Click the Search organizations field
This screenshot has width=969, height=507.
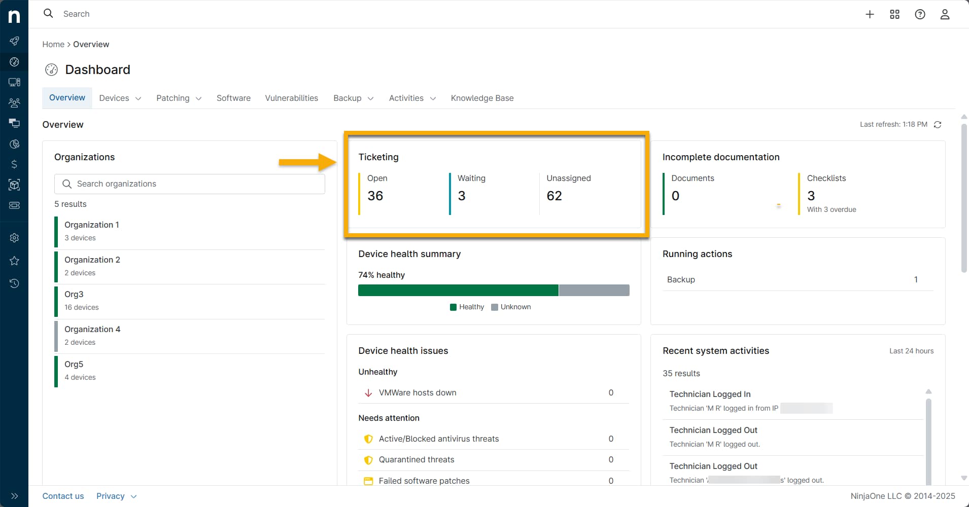coord(190,184)
